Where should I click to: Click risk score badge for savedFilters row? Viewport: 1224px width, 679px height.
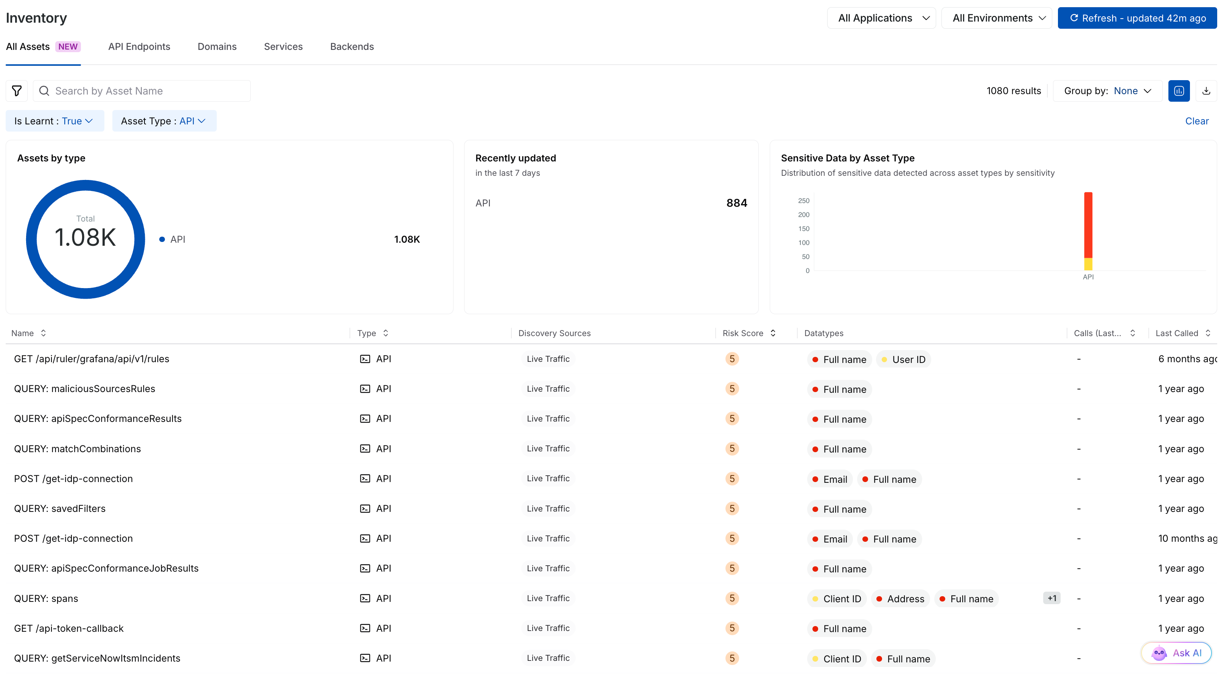point(732,508)
